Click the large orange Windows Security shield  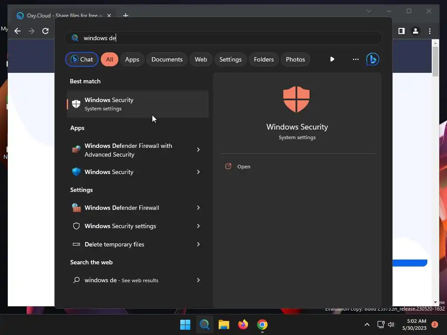[296, 99]
